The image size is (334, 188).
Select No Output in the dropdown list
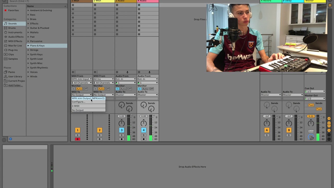pyautogui.click(x=88, y=110)
